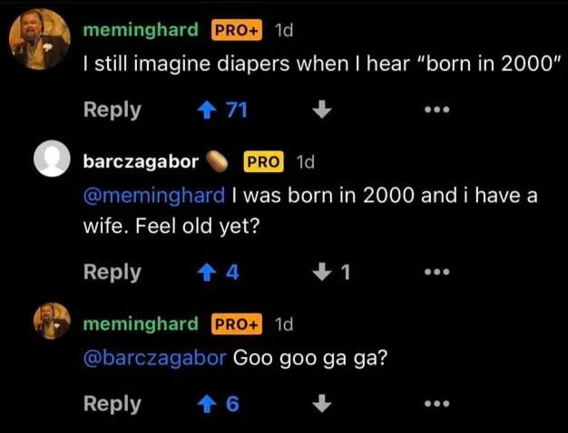The width and height of the screenshot is (568, 433).
Task: Open more options on barczagabor's comment
Action: (436, 272)
